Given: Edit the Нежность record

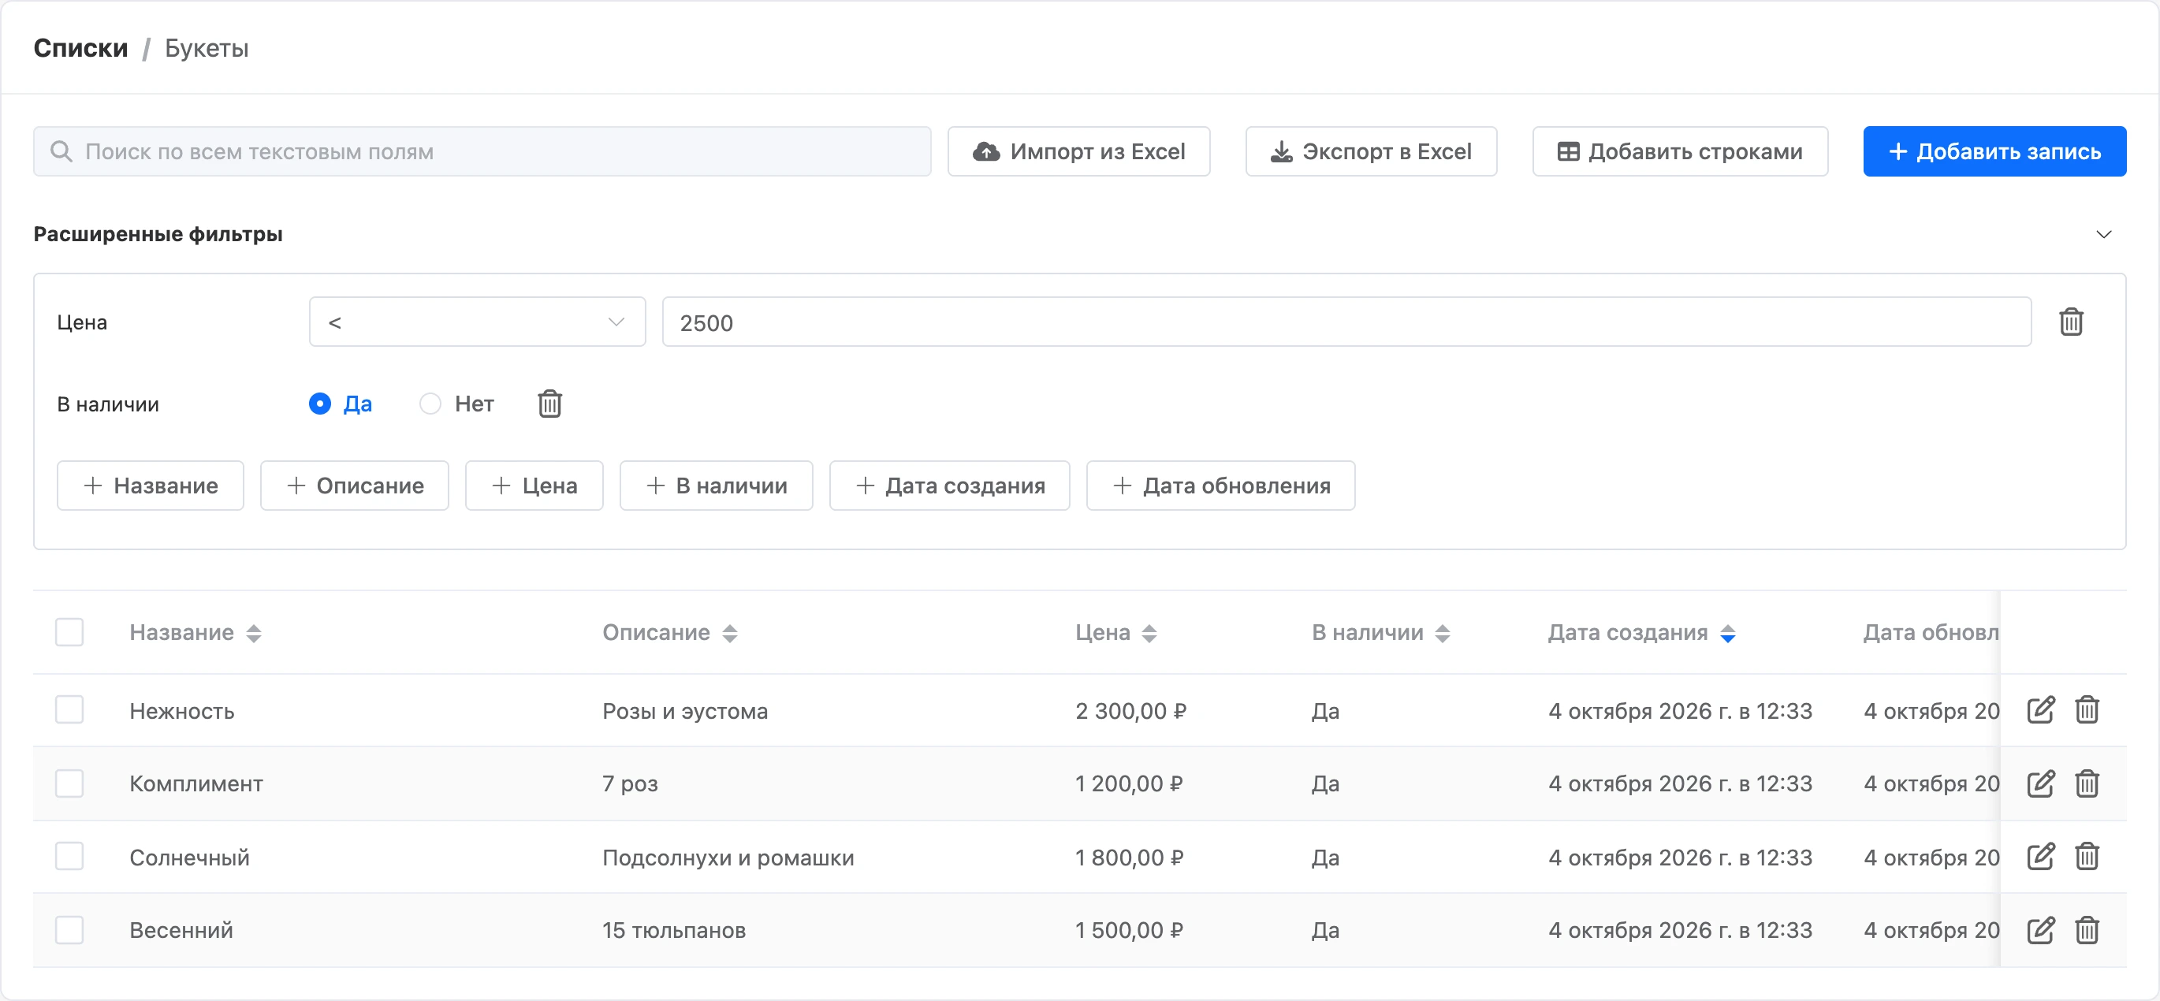Looking at the screenshot, I should coord(2040,710).
